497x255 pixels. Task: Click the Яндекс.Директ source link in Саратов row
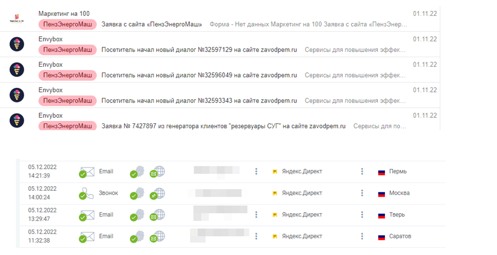click(302, 237)
